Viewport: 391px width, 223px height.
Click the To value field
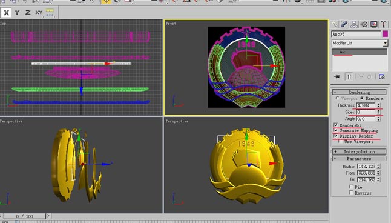coord(367,179)
